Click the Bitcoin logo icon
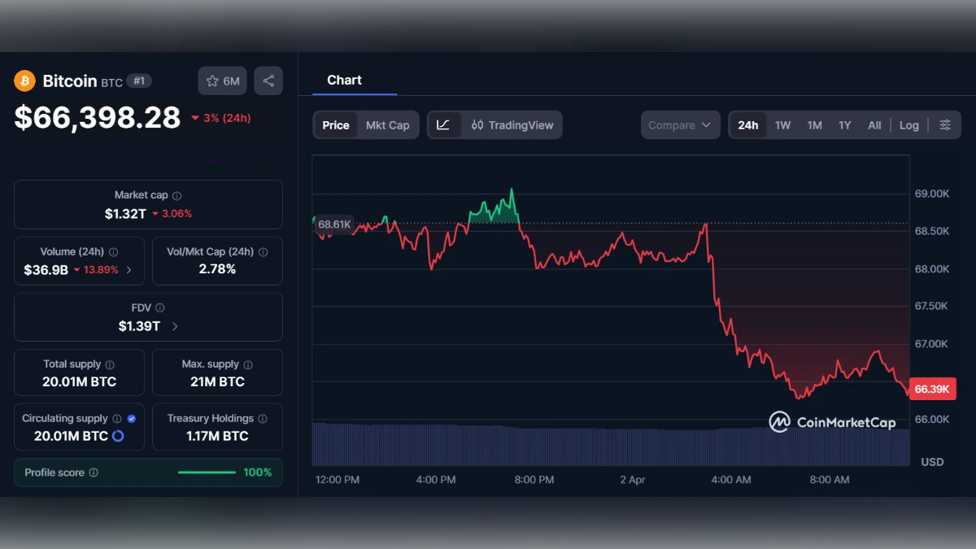The height and width of the screenshot is (549, 976). coord(27,81)
